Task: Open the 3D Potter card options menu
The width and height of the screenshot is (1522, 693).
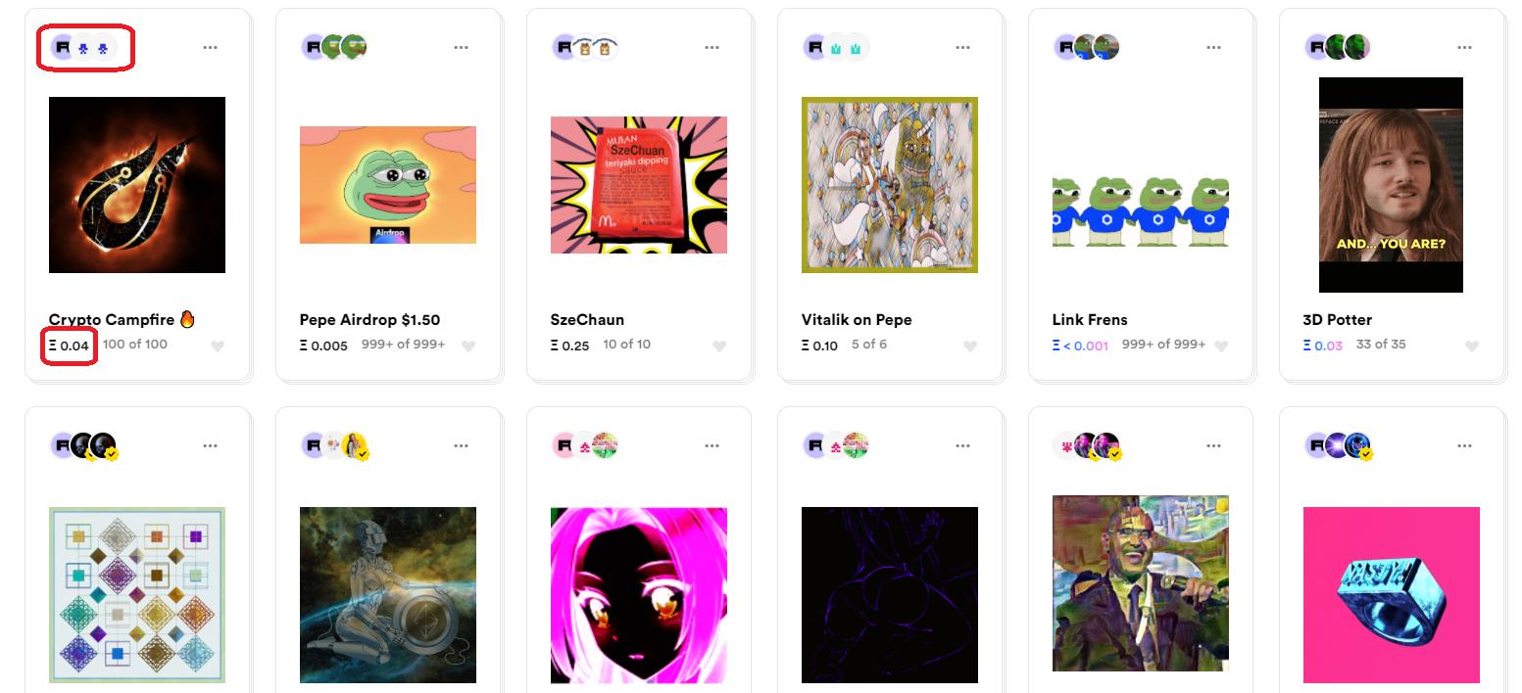Action: point(1464,47)
